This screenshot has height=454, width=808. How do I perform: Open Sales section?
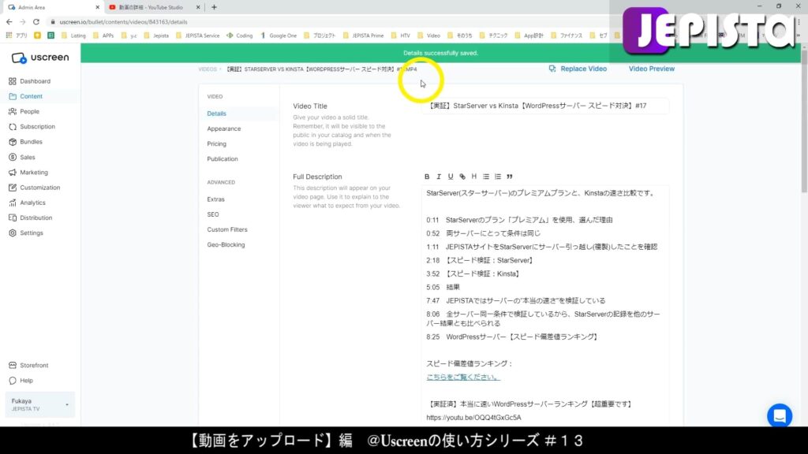pyautogui.click(x=22, y=157)
